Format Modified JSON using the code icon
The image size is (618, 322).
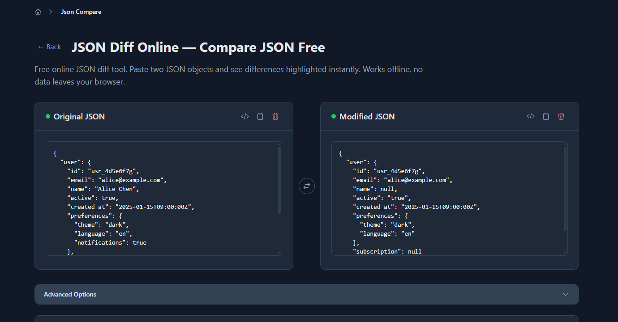coord(530,116)
